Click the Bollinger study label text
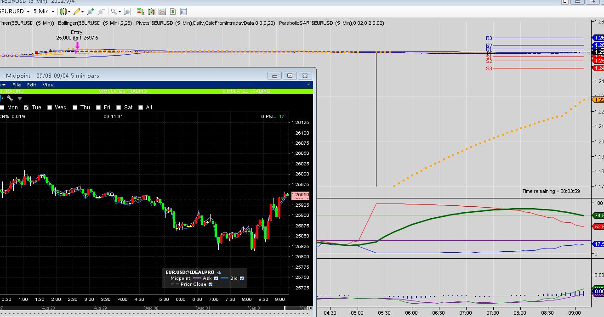 [x=96, y=23]
